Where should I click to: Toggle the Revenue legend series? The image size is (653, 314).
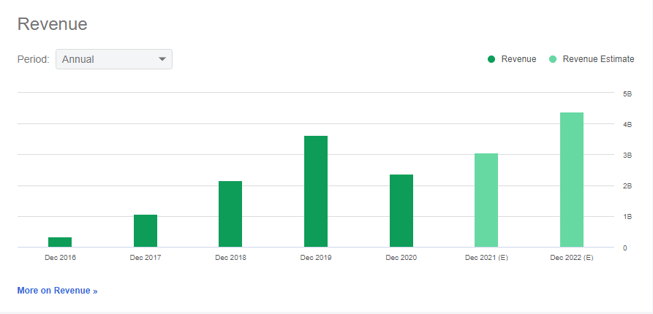coord(512,59)
